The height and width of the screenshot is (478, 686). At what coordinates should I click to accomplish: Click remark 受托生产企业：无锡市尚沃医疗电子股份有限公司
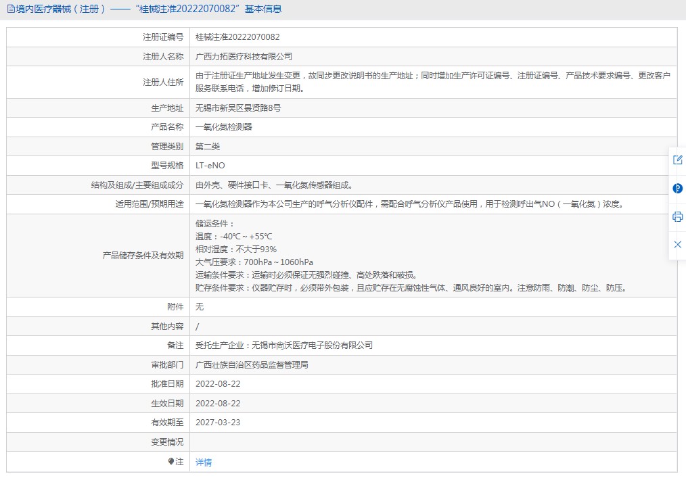coord(284,345)
